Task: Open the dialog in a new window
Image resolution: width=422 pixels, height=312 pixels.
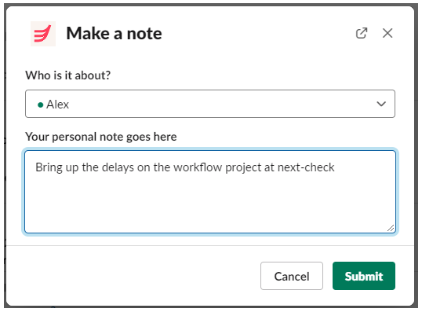Action: [362, 34]
